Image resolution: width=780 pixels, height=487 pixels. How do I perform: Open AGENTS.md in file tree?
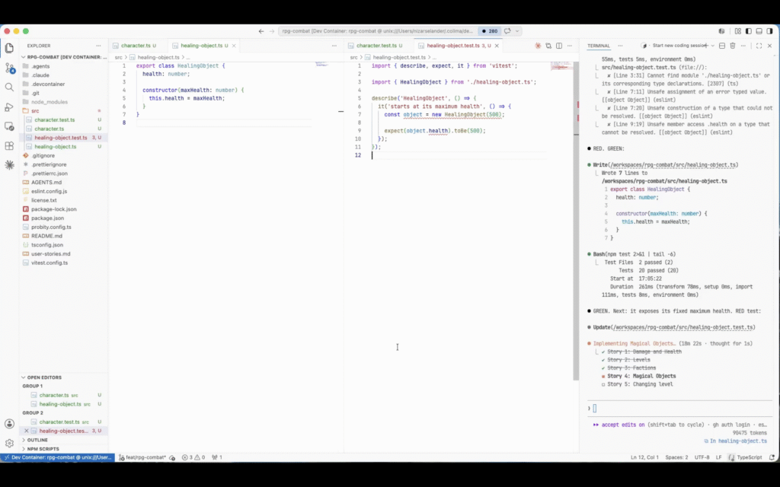(x=64, y=183)
